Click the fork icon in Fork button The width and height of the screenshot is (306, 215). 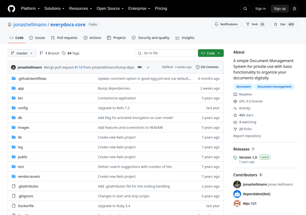[248, 24]
